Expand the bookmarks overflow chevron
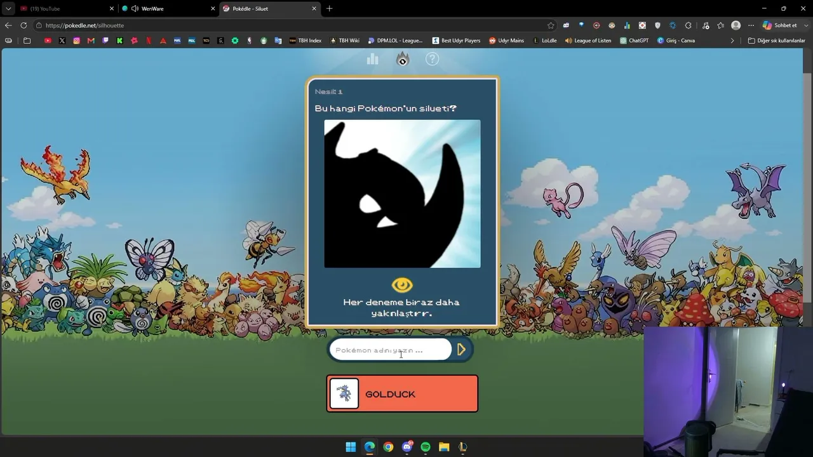 pos(732,41)
